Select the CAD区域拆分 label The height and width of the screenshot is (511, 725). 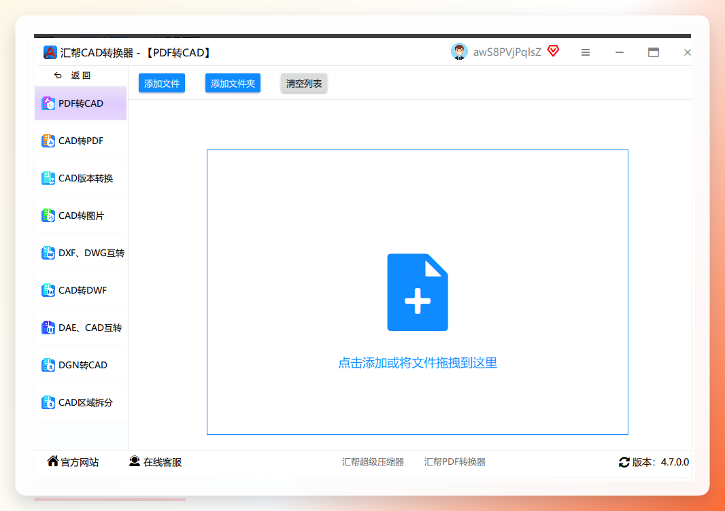pos(86,403)
